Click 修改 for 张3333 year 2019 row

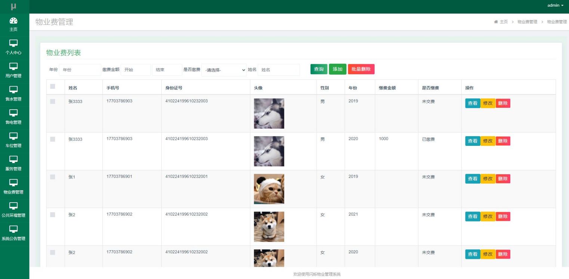[488, 103]
